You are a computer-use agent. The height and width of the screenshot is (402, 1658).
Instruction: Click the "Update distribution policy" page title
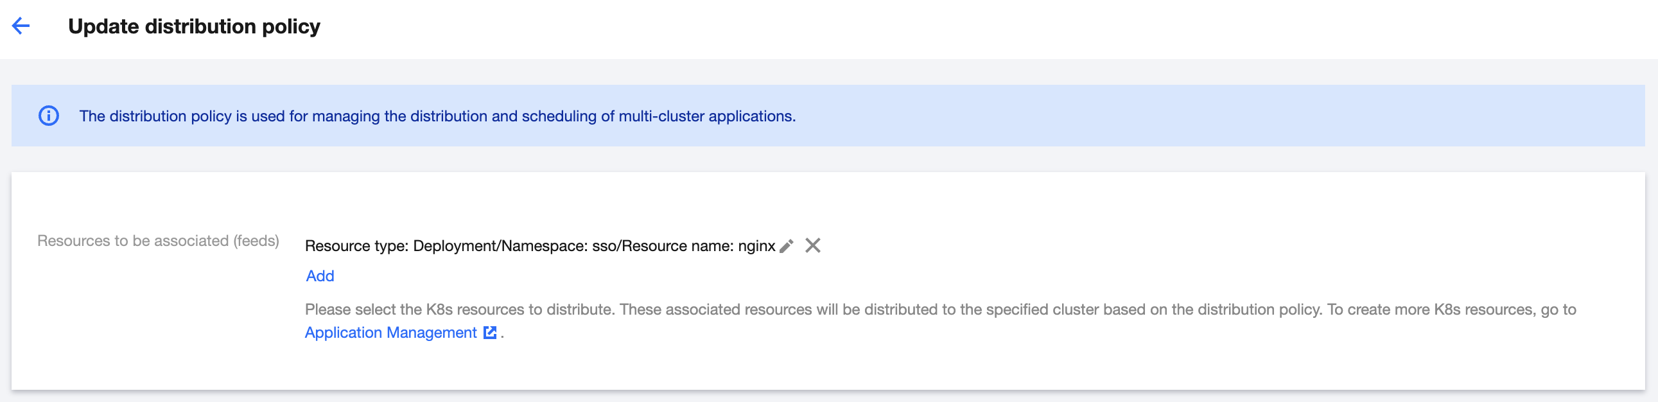[x=194, y=26]
